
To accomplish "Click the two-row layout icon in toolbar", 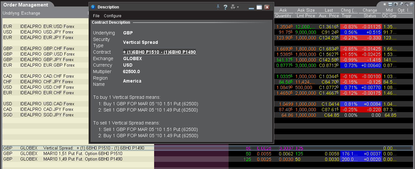I will coord(391,4).
